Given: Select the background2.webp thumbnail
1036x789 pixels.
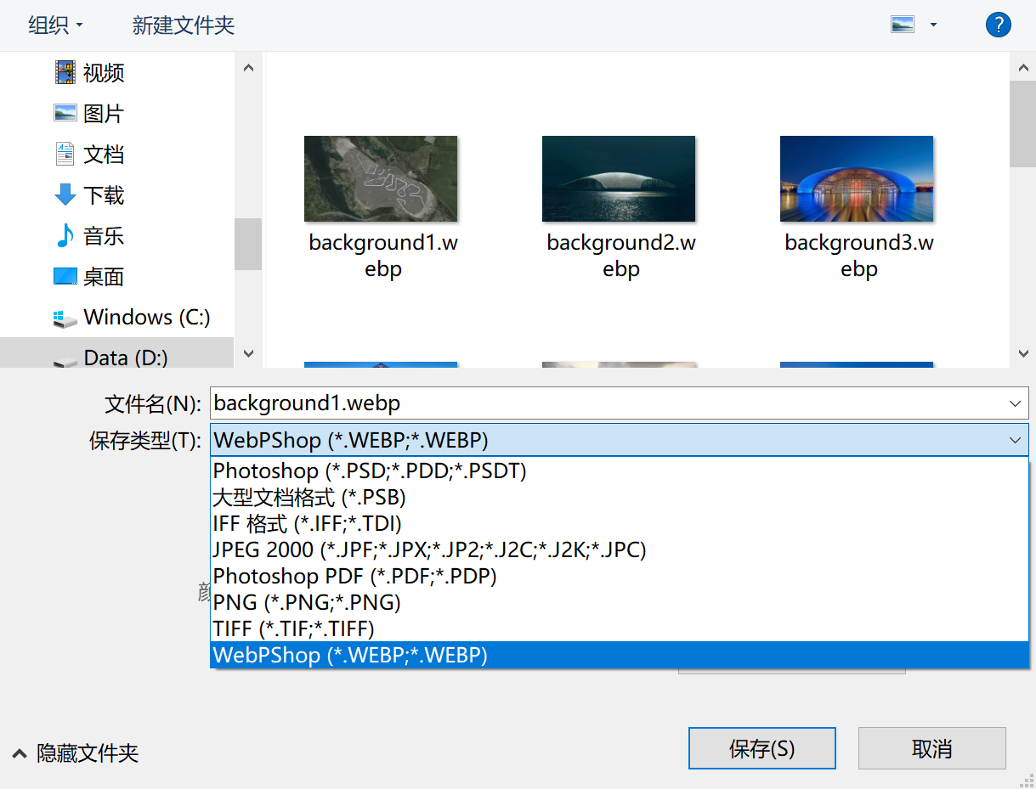Looking at the screenshot, I should point(619,178).
